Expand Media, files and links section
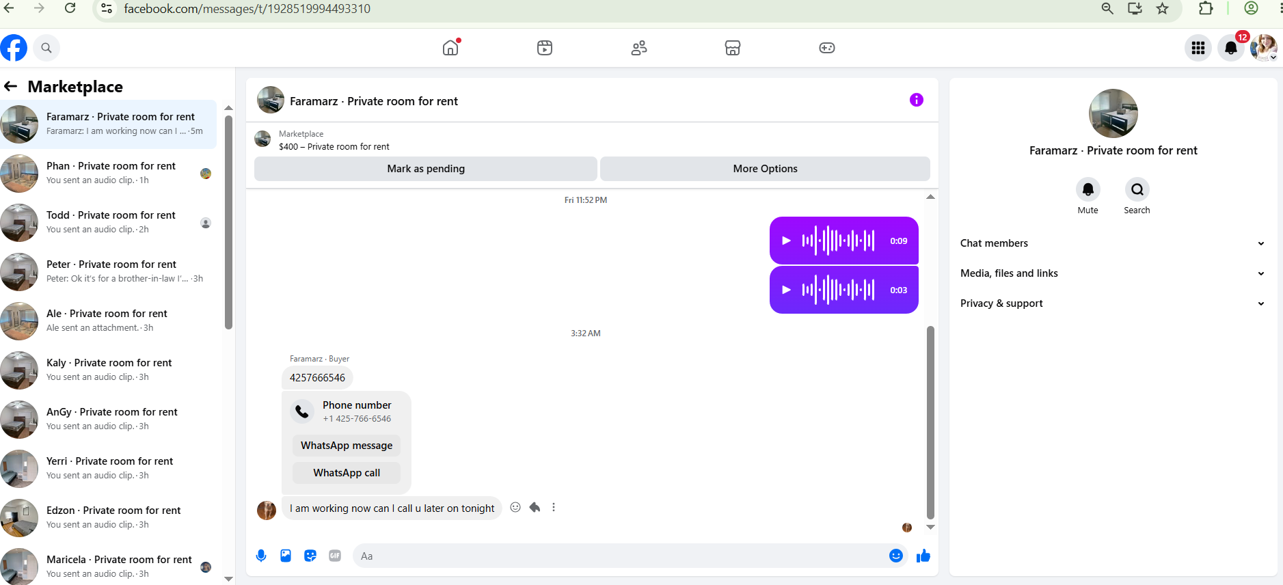This screenshot has height=585, width=1283. [1113, 273]
